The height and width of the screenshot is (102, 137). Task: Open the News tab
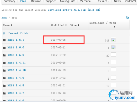117,1
